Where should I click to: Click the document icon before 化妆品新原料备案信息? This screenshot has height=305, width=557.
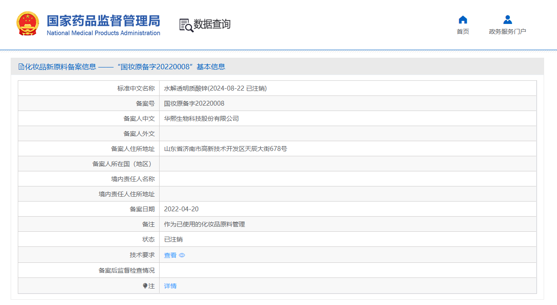(21, 67)
